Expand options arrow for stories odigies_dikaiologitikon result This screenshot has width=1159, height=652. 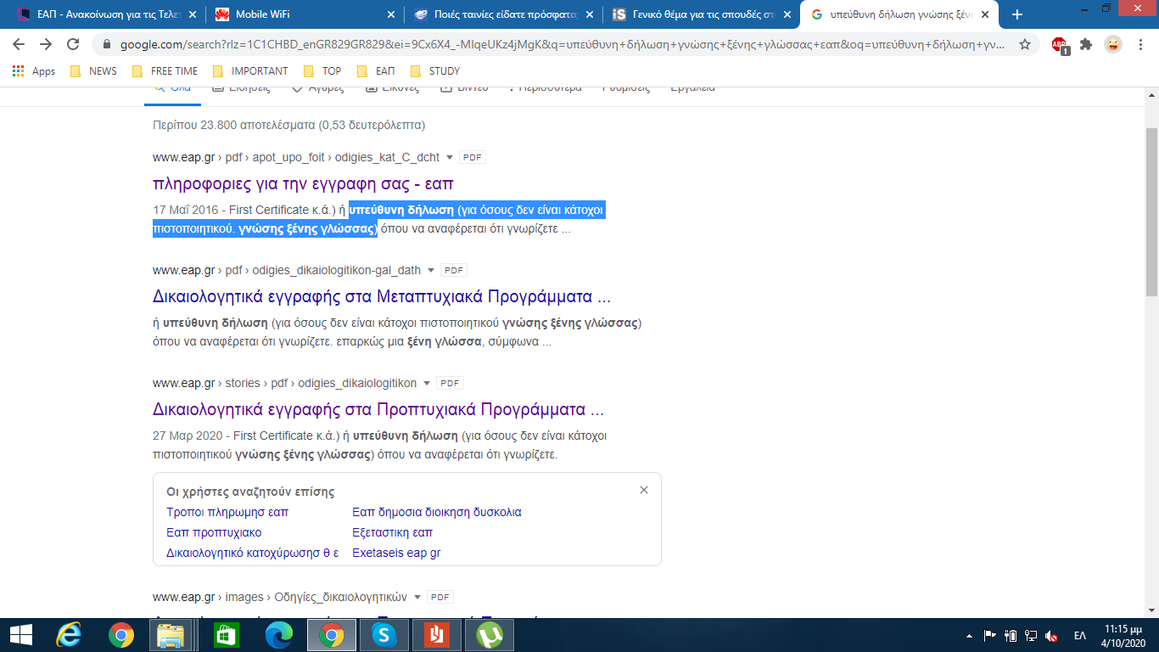[x=427, y=384]
